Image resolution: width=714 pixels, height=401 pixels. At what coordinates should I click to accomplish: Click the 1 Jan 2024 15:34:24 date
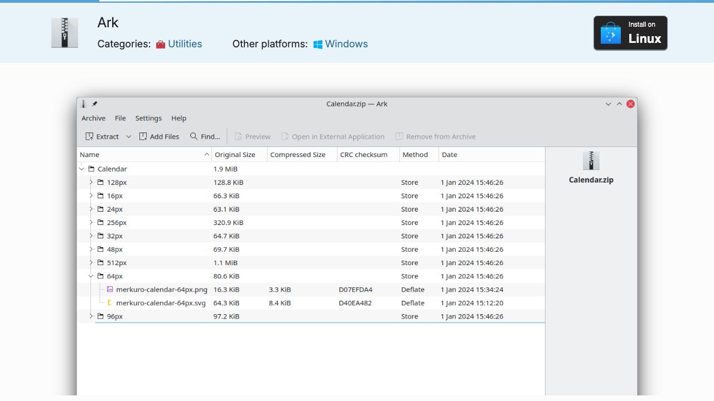point(472,290)
